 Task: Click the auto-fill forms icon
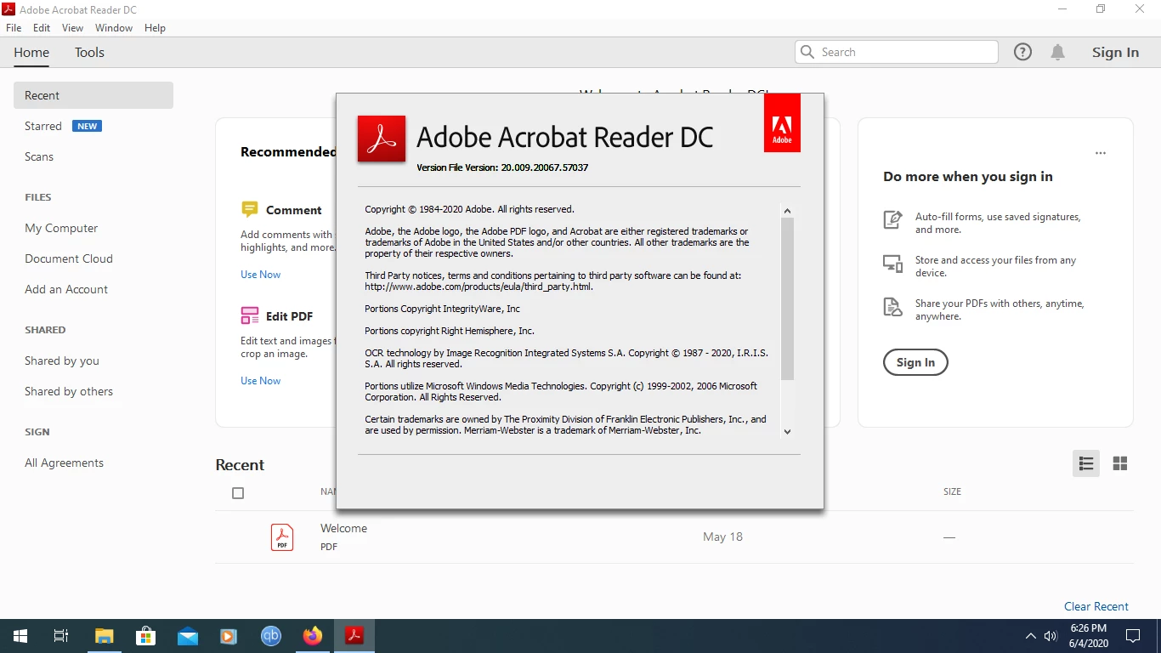tap(892, 219)
